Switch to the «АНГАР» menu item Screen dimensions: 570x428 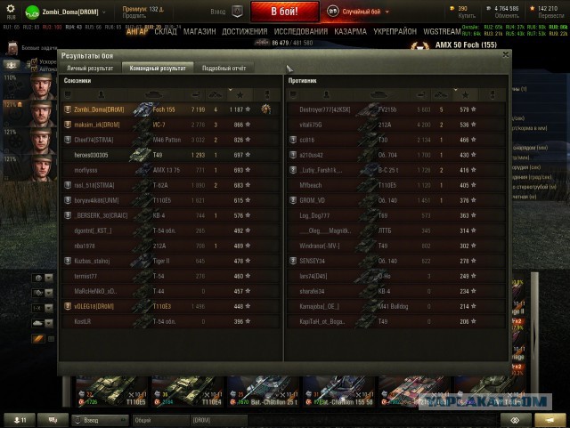tap(137, 32)
